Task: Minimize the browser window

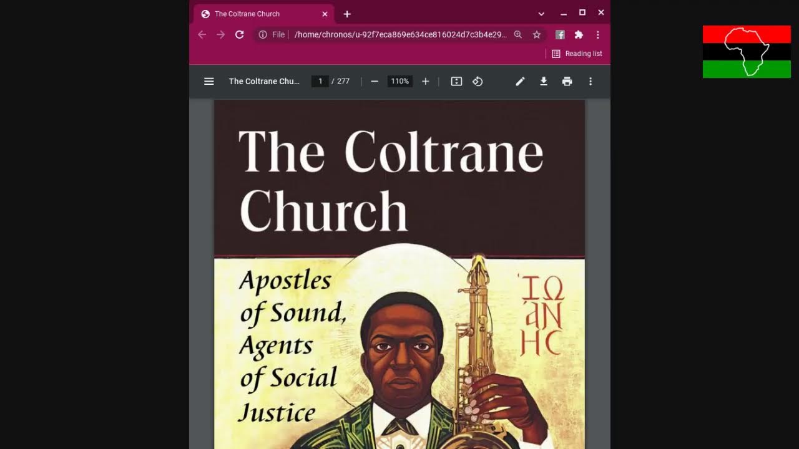Action: pos(563,13)
